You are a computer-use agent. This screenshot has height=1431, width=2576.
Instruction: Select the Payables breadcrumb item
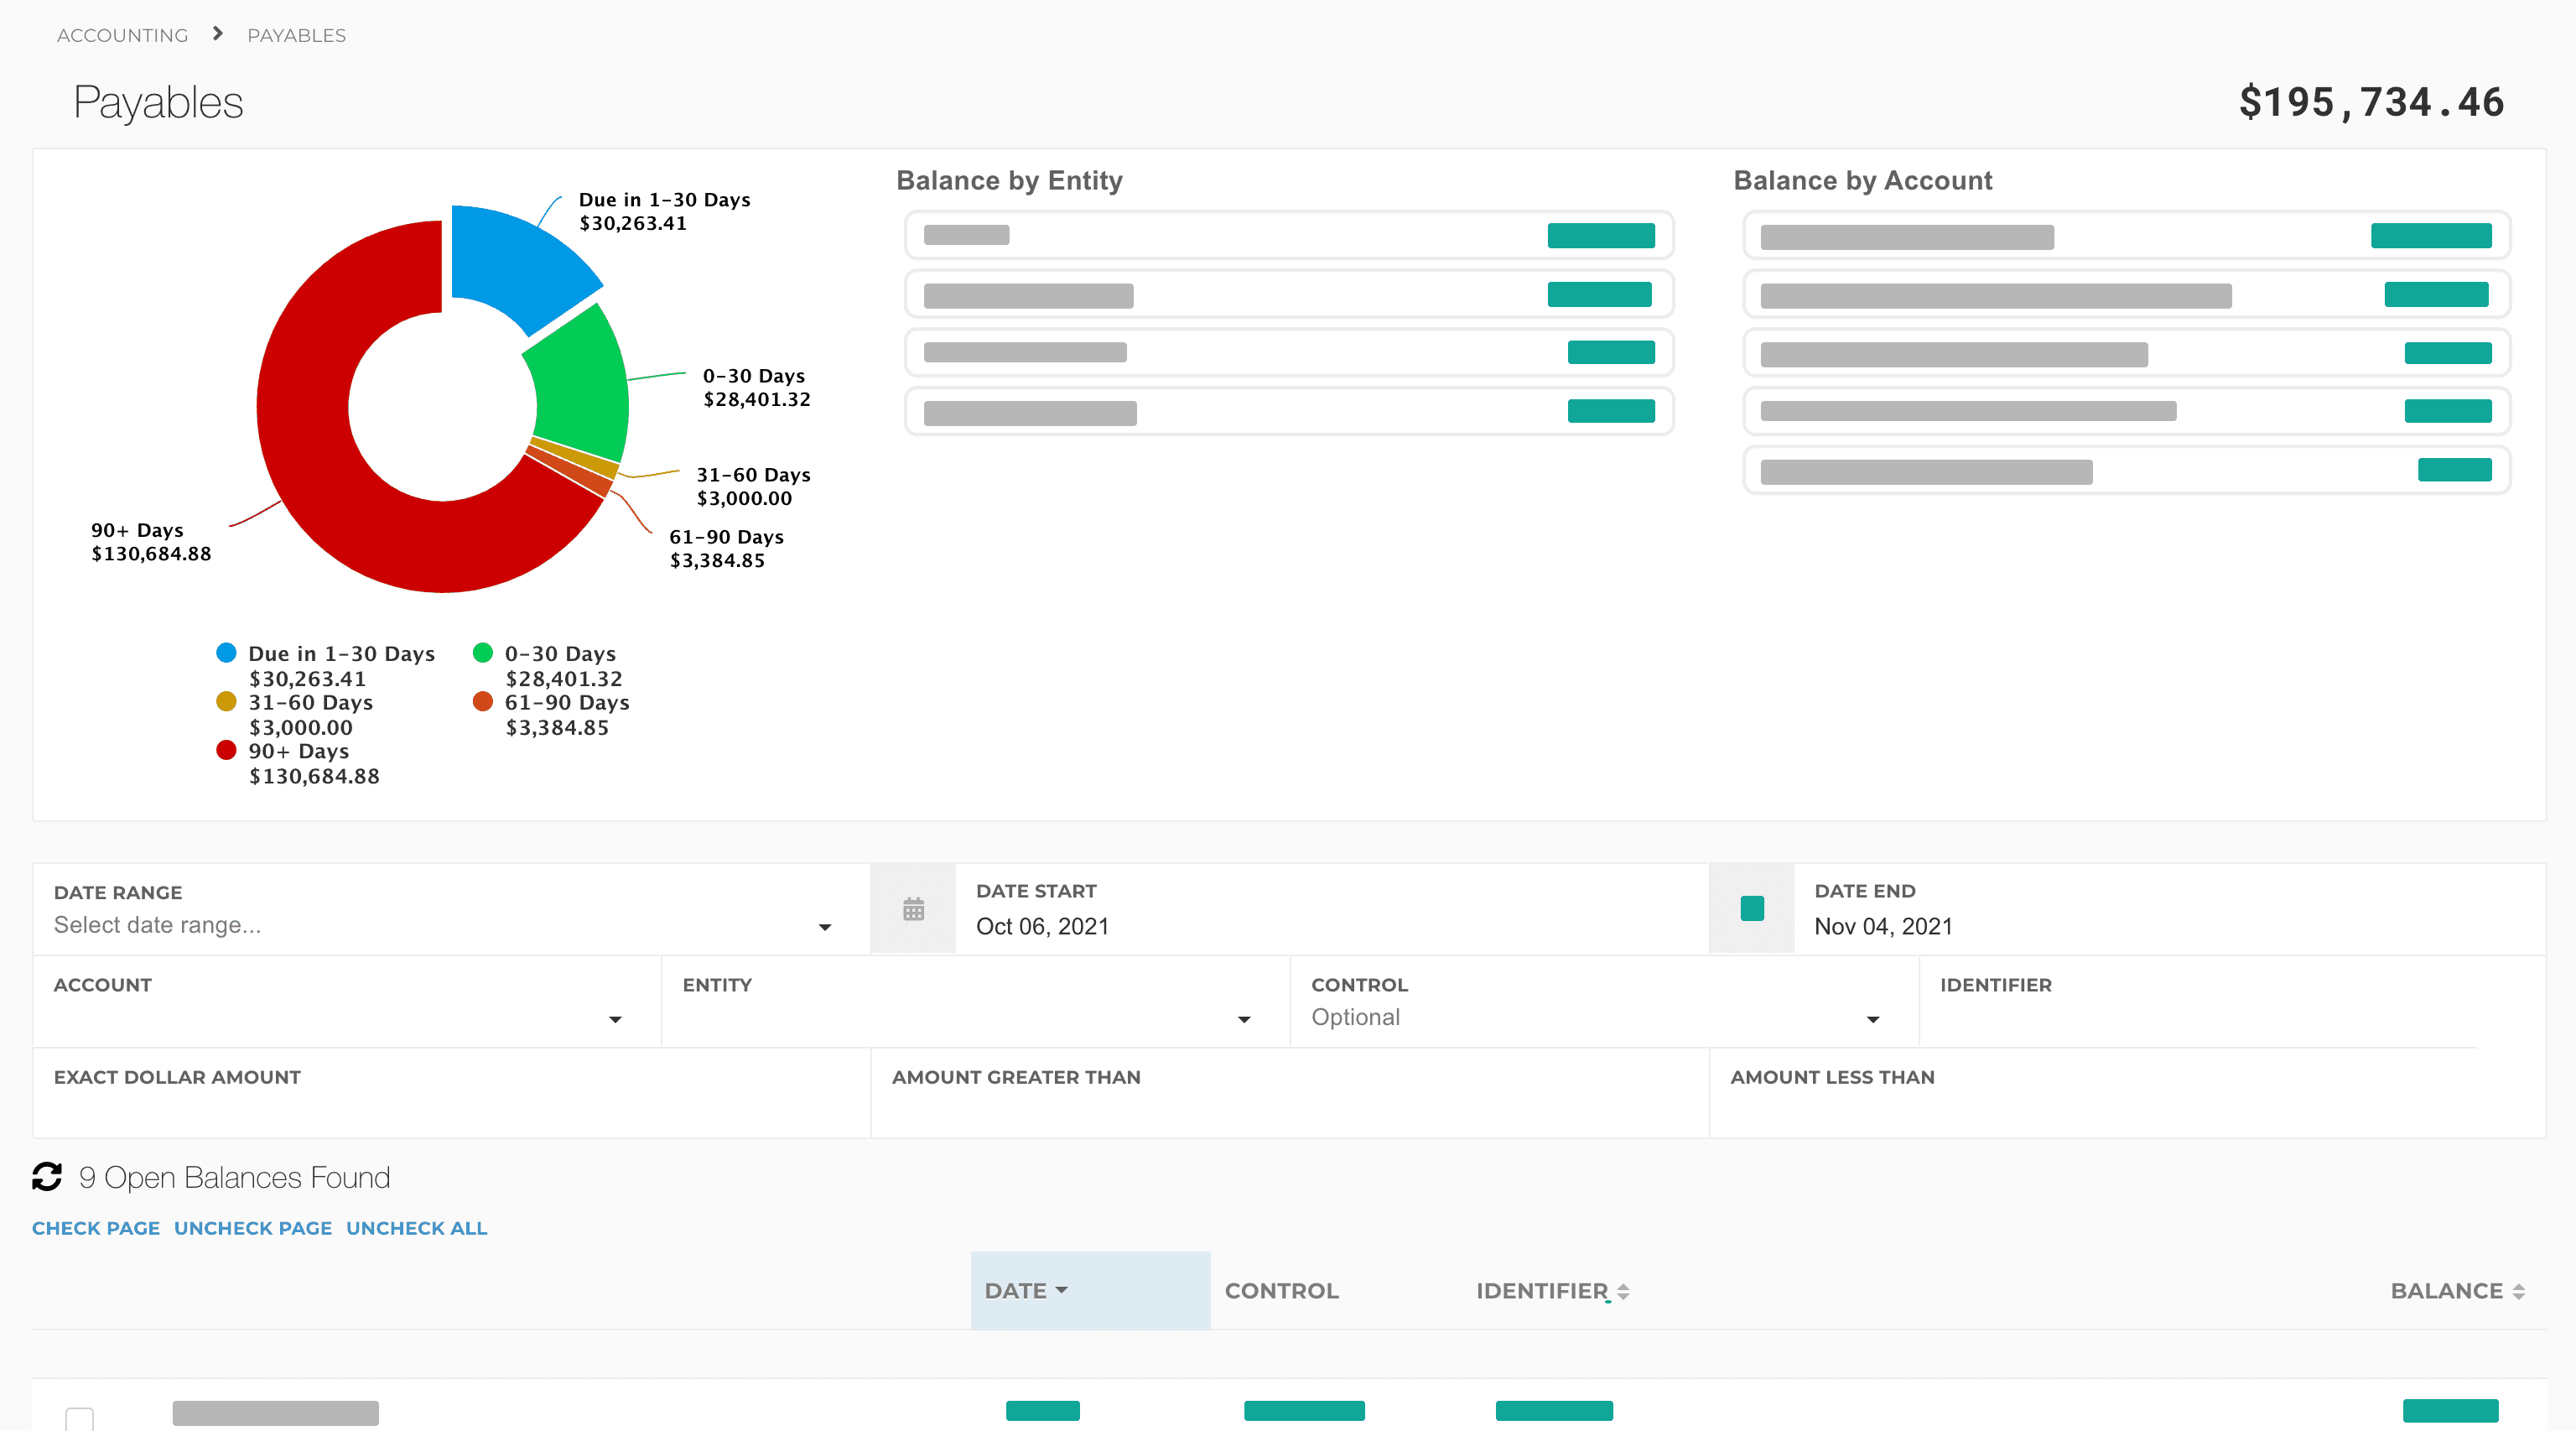[x=296, y=35]
